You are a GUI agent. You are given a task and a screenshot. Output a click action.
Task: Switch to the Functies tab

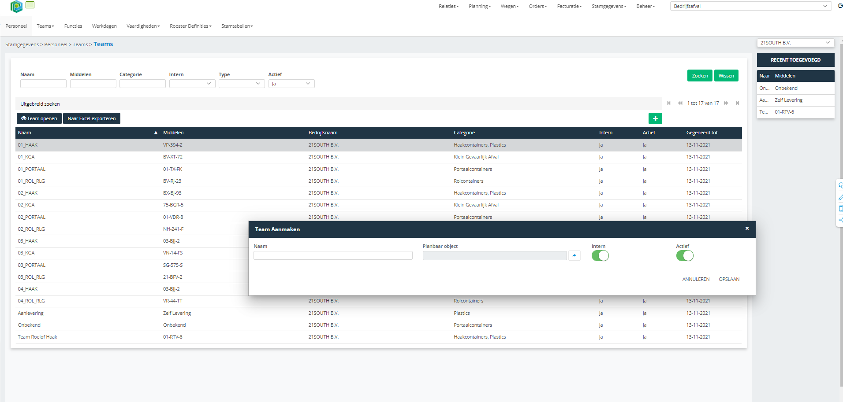(73, 26)
